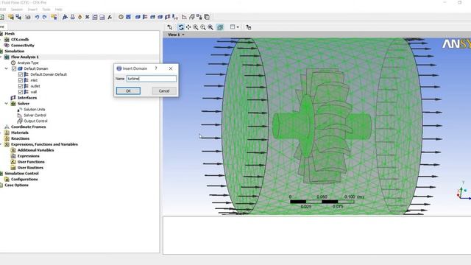
Task: Click the Zoom In viewer icon
Action: 196,27
